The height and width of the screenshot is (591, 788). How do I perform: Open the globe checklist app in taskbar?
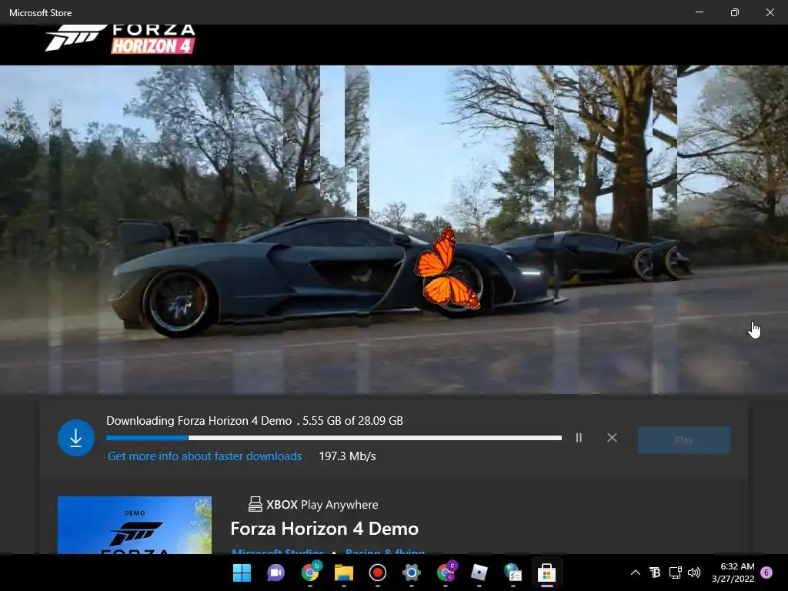pos(513,573)
